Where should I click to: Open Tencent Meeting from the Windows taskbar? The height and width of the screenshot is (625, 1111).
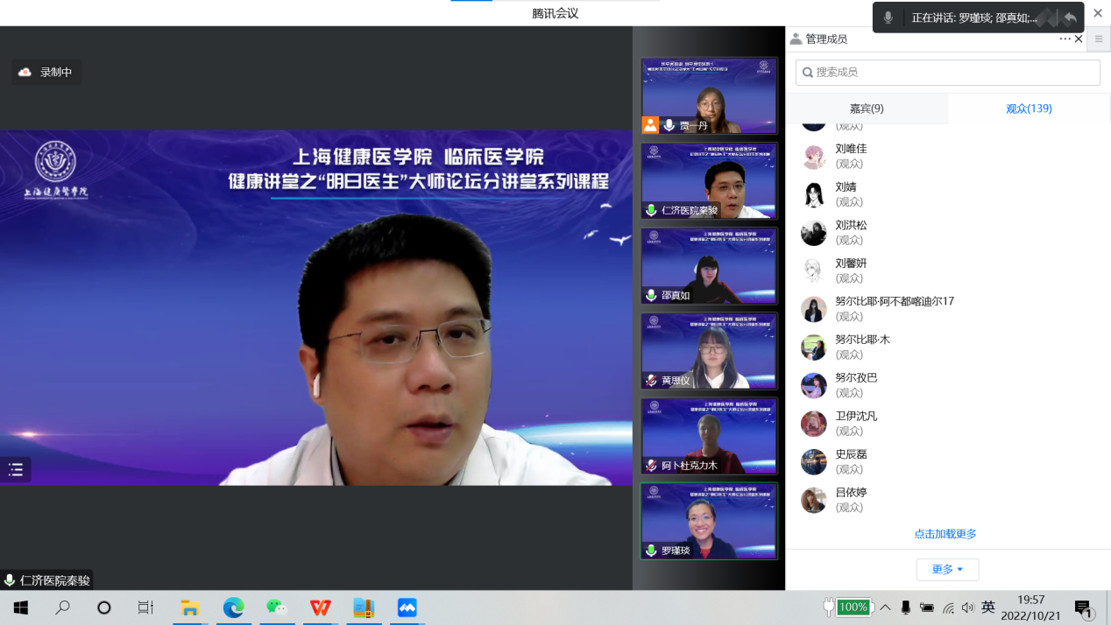407,607
